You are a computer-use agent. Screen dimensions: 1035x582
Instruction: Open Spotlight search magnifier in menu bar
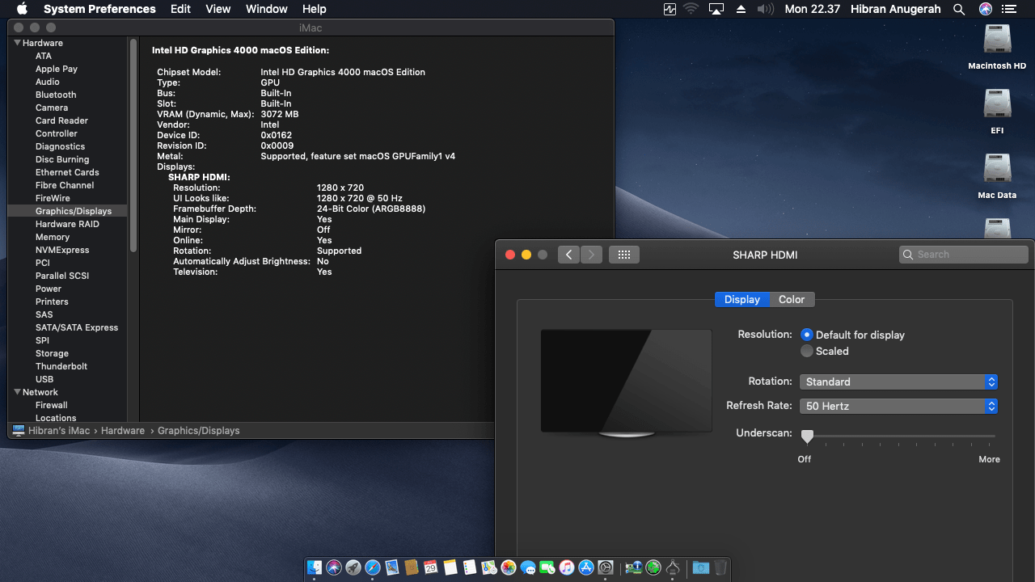tap(959, 9)
